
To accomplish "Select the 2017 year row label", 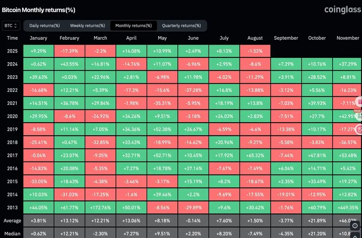I will [12, 155].
